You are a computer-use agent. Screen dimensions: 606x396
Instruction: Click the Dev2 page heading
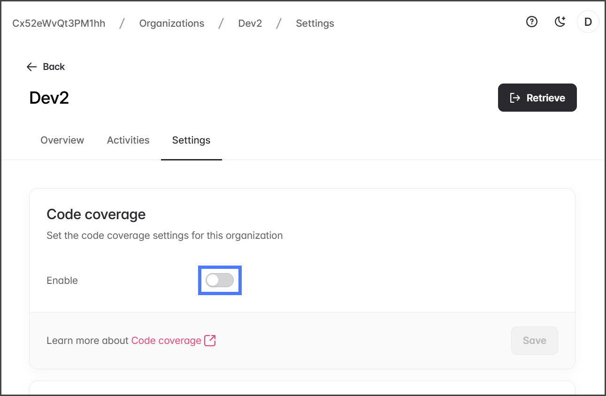pyautogui.click(x=49, y=98)
